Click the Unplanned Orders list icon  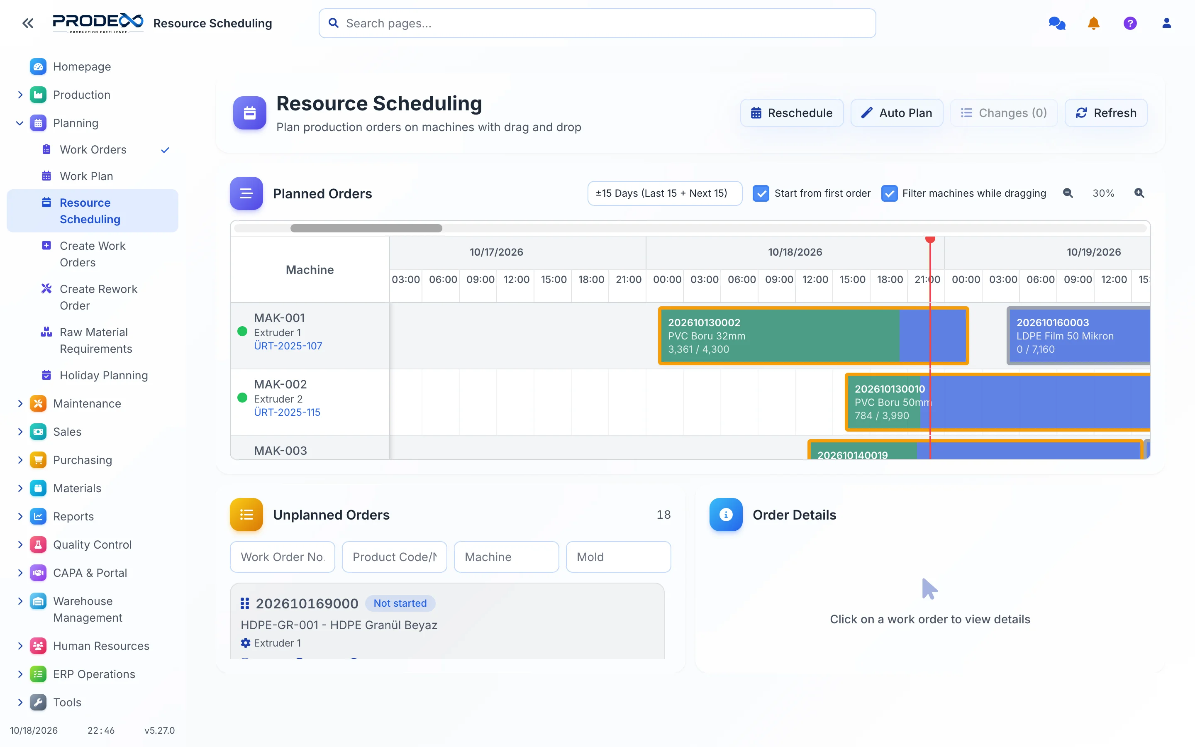point(246,515)
